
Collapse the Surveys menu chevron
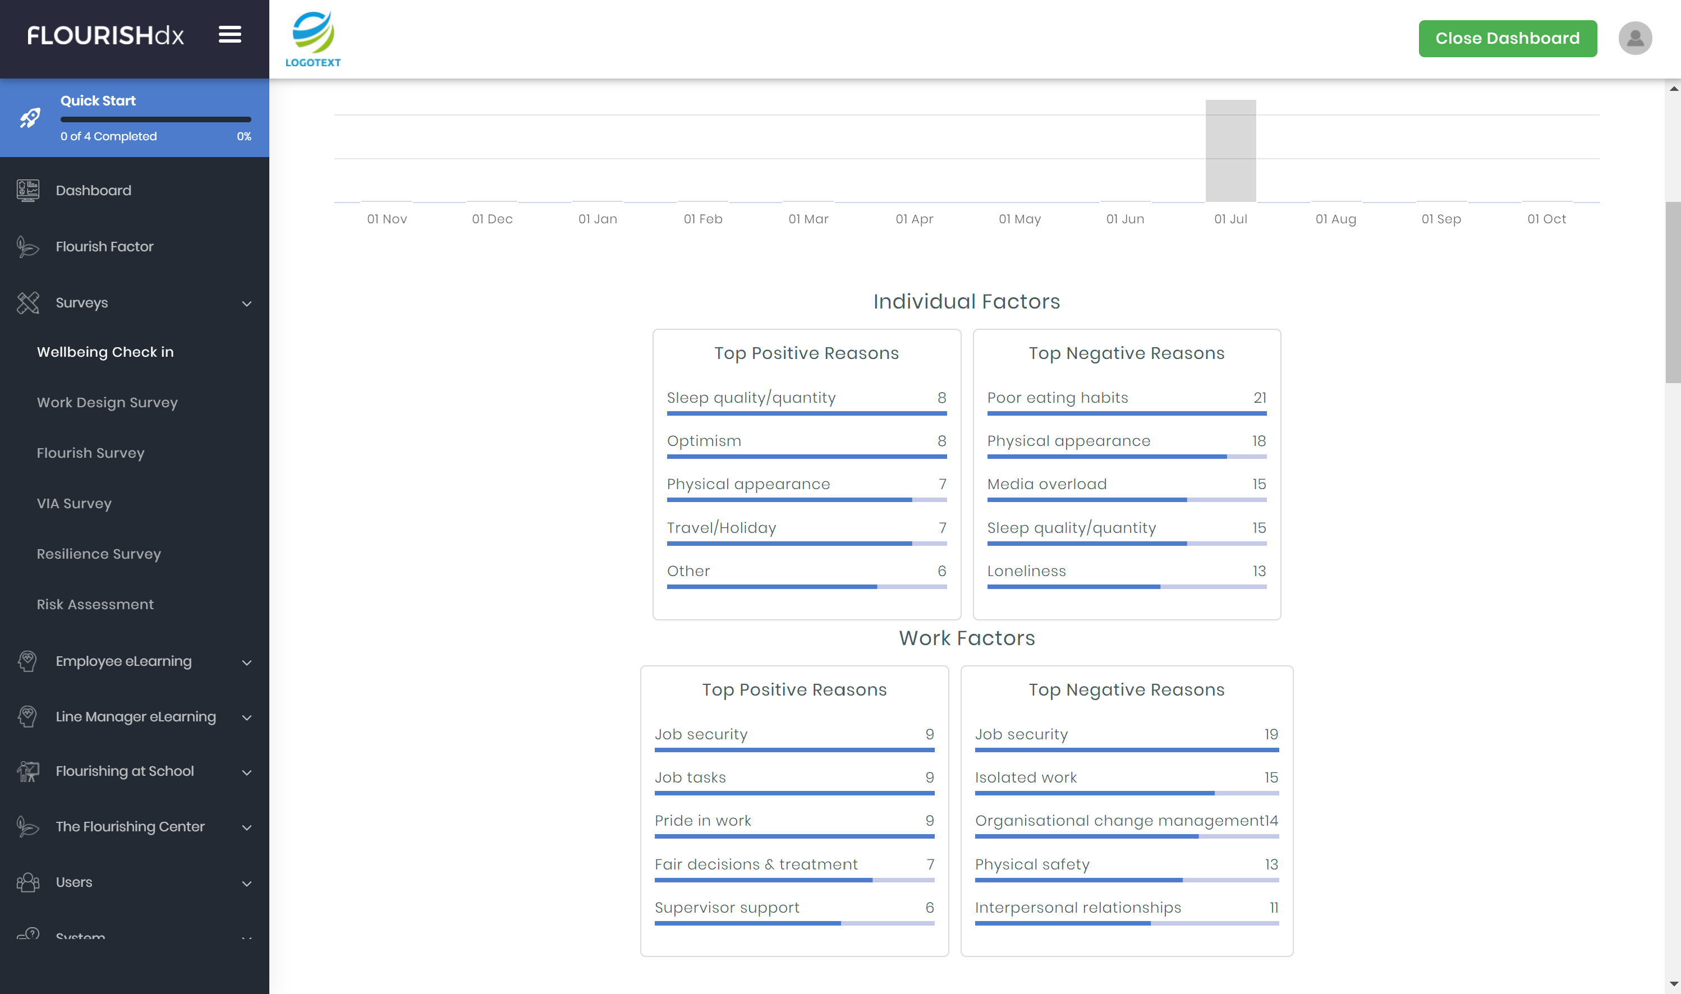246,303
